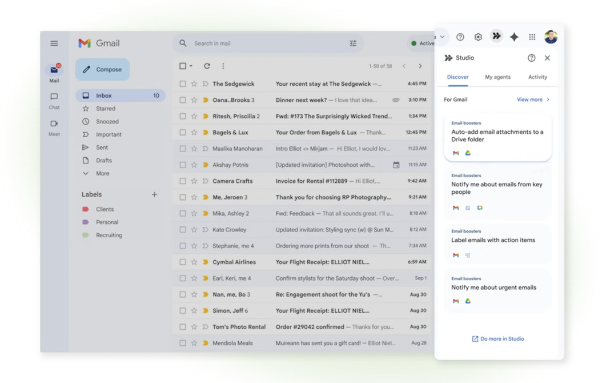
Task: Open Gemini sparkle icon
Action: click(x=514, y=37)
